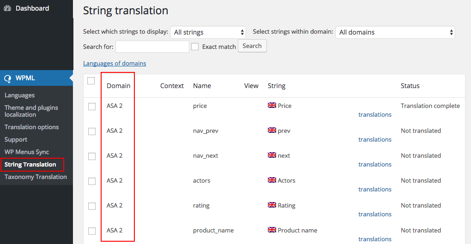The image size is (471, 244).
Task: Open translations link for nav_prev row
Action: (375, 139)
